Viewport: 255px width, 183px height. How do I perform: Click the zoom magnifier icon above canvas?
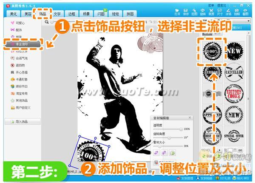pyautogui.click(x=47, y=22)
